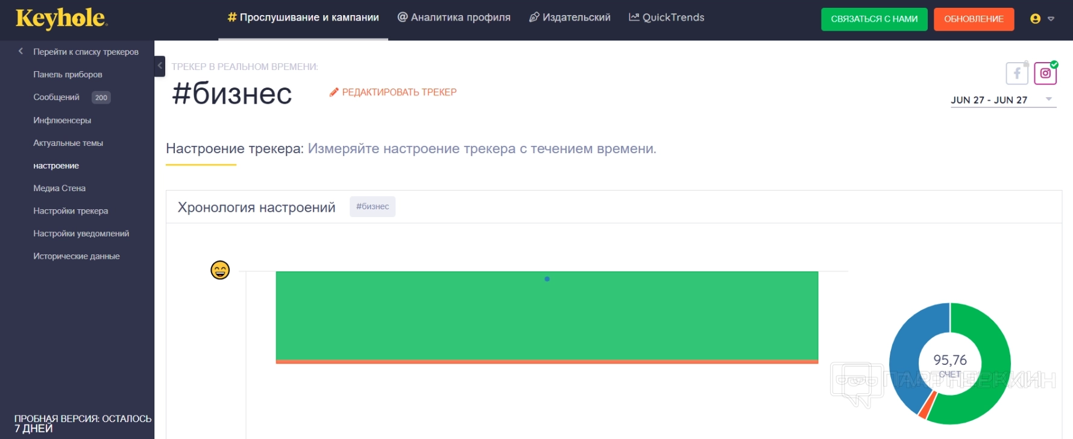The height and width of the screenshot is (439, 1073).
Task: Click the green positive sentiment area
Action: tap(547, 315)
